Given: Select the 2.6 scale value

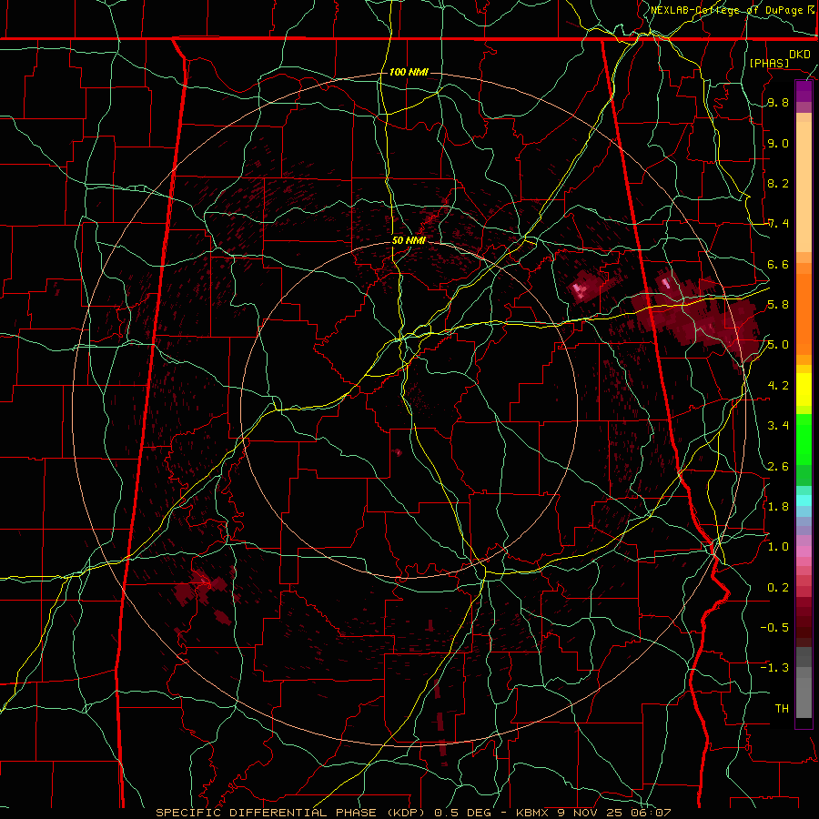Looking at the screenshot, I should 778,467.
